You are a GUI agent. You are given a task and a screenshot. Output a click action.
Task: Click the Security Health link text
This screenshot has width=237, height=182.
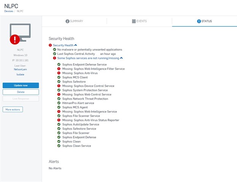[x=63, y=45]
